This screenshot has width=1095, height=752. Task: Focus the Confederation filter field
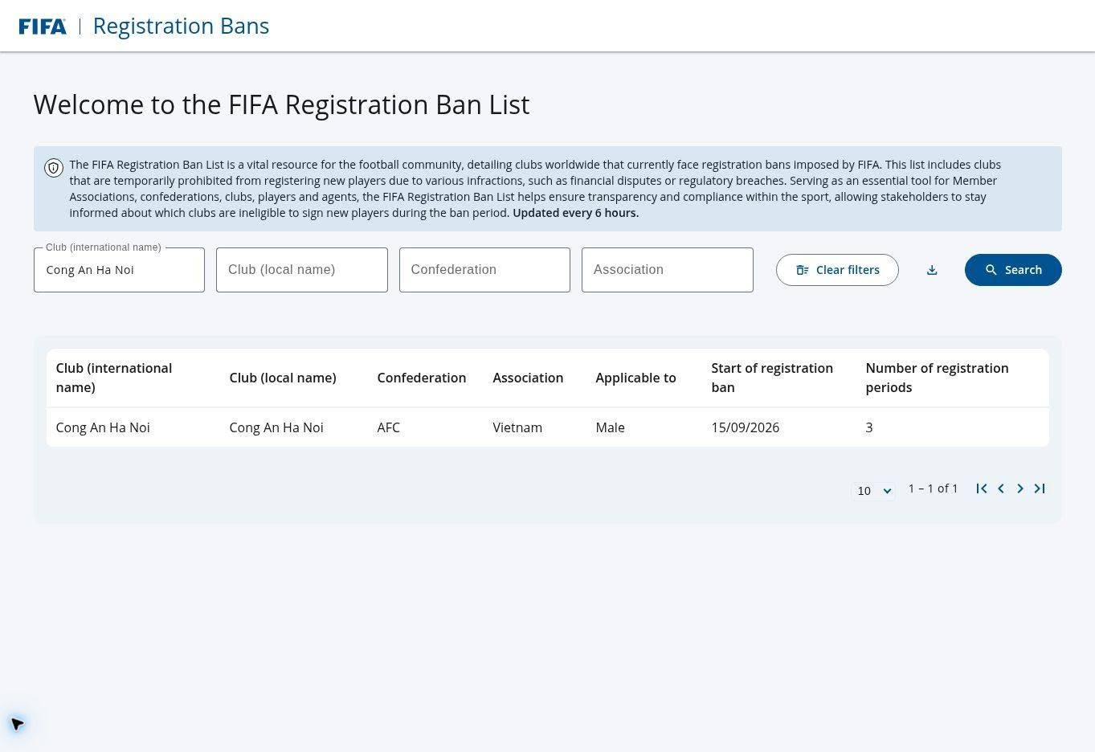click(484, 270)
